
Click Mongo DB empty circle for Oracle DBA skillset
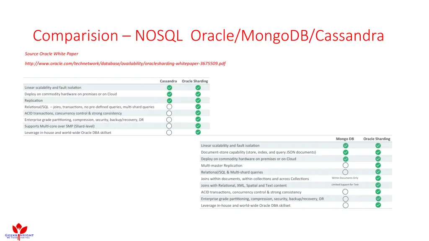[346, 205]
